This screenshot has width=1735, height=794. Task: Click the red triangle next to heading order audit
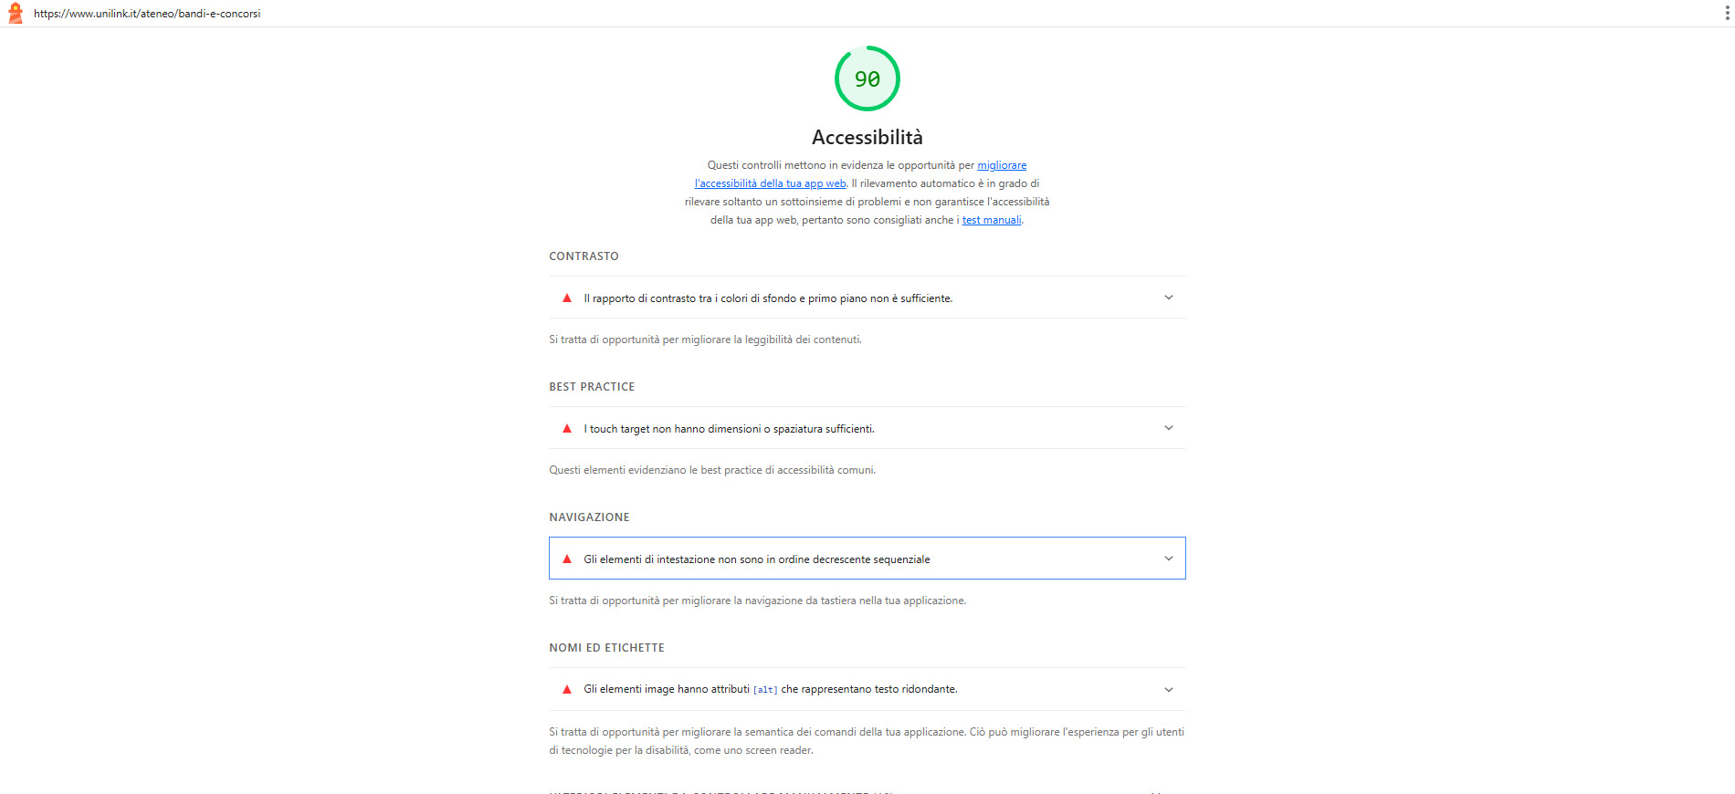coord(567,559)
